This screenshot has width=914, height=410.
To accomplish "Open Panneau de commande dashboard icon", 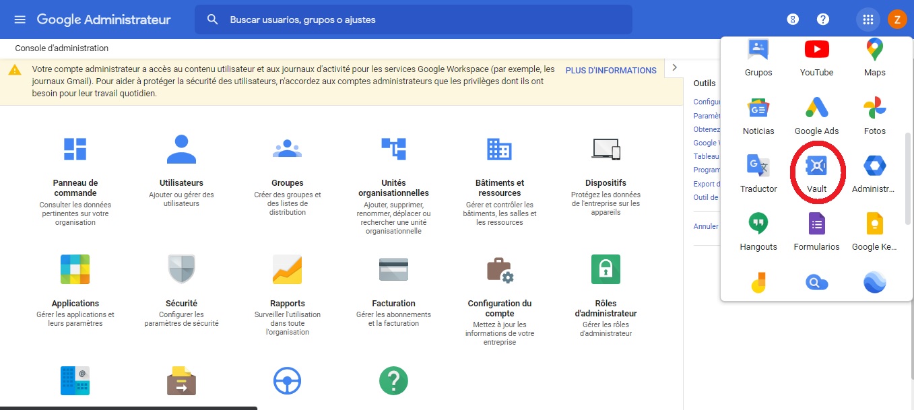I will 75,149.
